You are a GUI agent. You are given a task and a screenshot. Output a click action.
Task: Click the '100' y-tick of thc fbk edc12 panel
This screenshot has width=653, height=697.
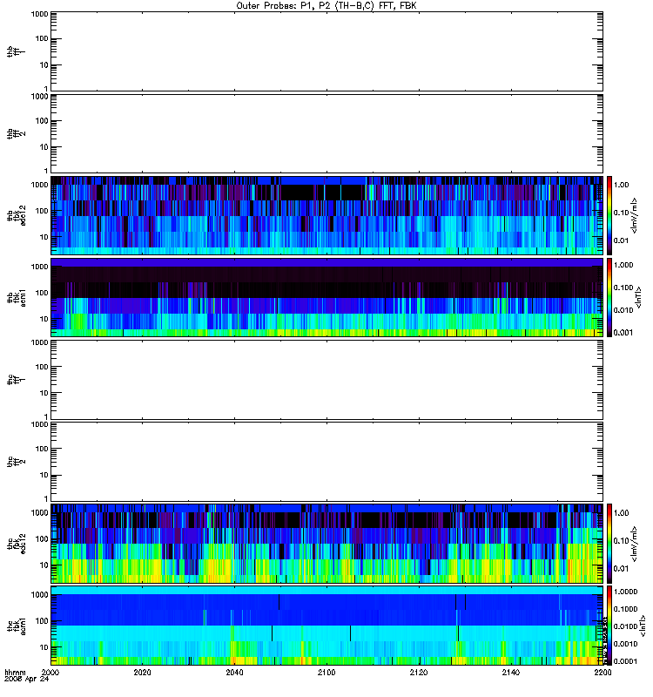pos(42,538)
